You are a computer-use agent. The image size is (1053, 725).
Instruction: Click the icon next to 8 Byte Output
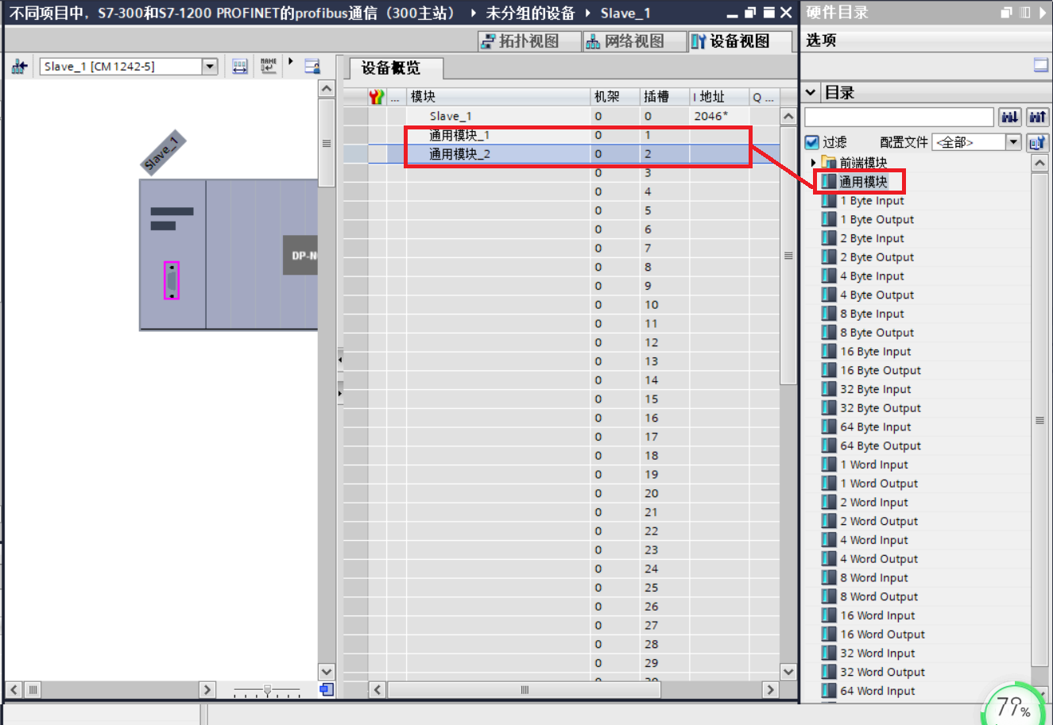[829, 333]
